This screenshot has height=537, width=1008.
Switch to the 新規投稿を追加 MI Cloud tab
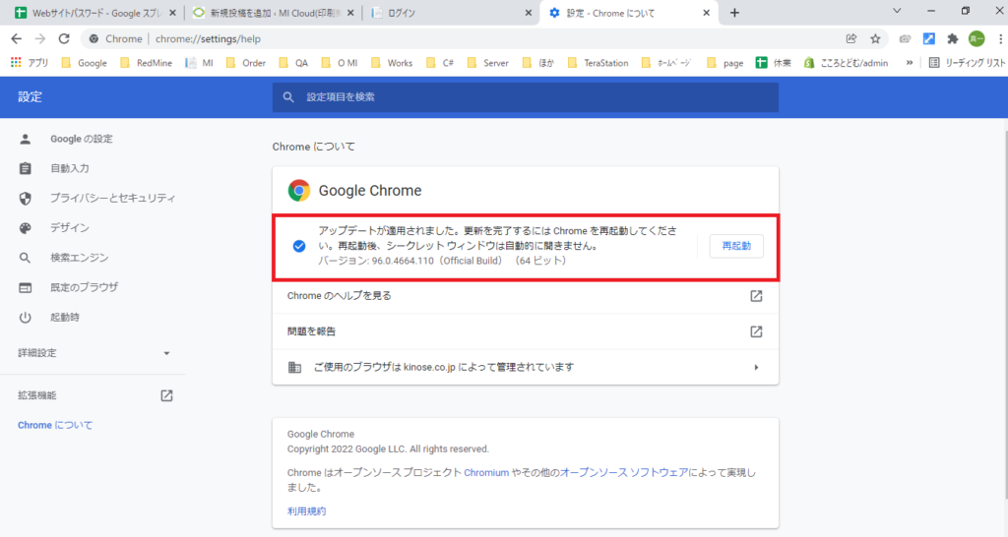point(274,13)
